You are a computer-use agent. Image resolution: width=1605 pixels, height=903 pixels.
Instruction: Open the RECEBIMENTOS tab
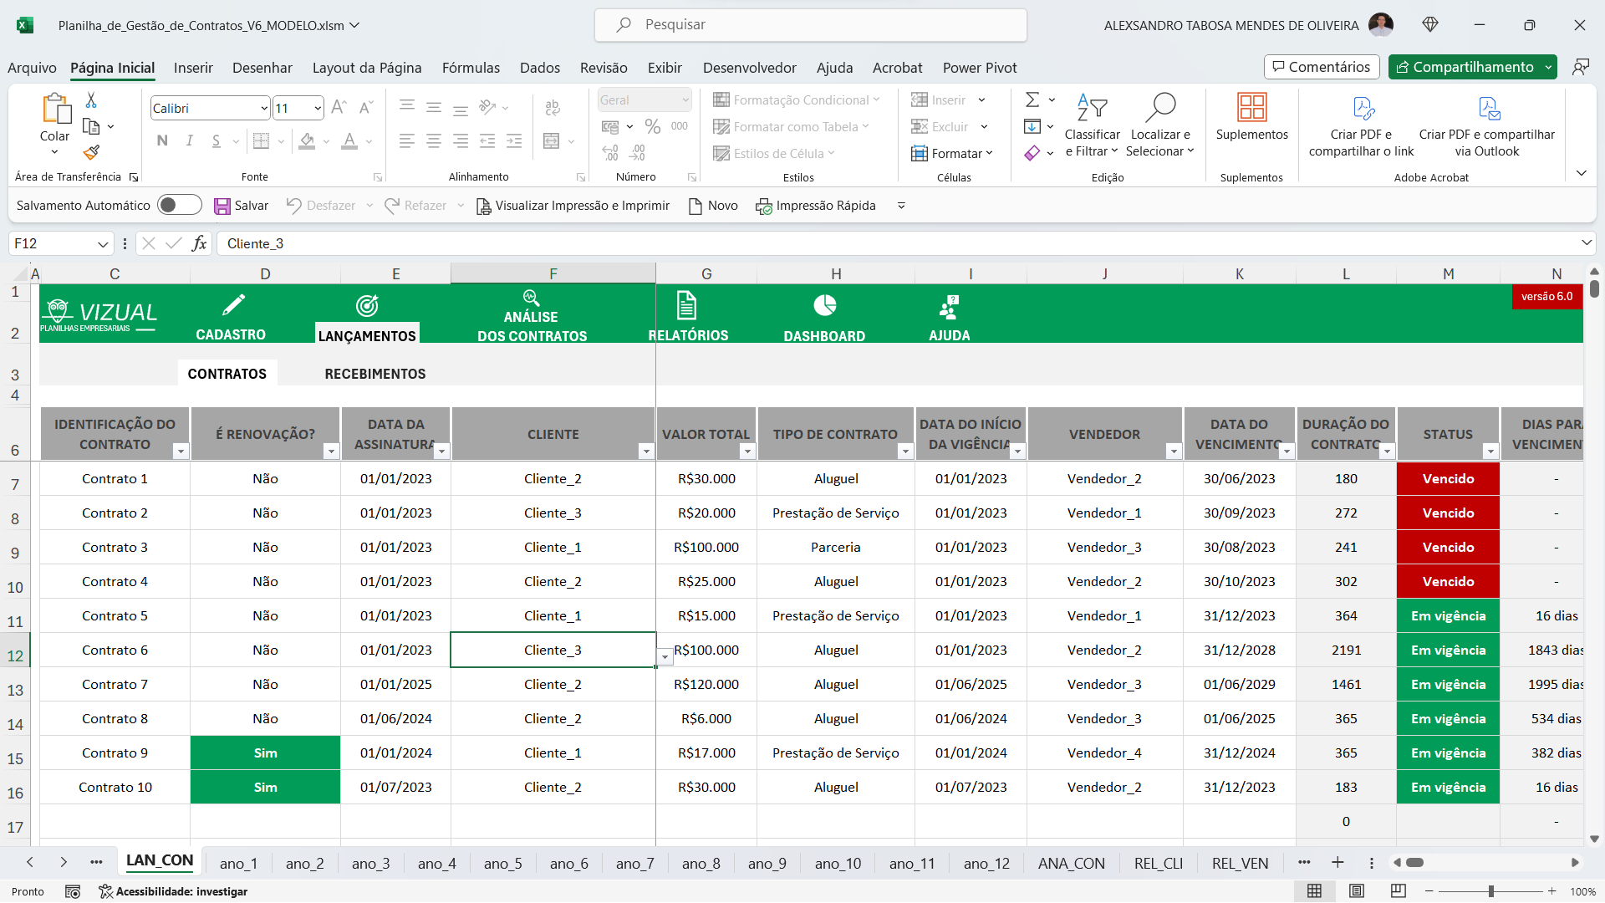pyautogui.click(x=374, y=373)
